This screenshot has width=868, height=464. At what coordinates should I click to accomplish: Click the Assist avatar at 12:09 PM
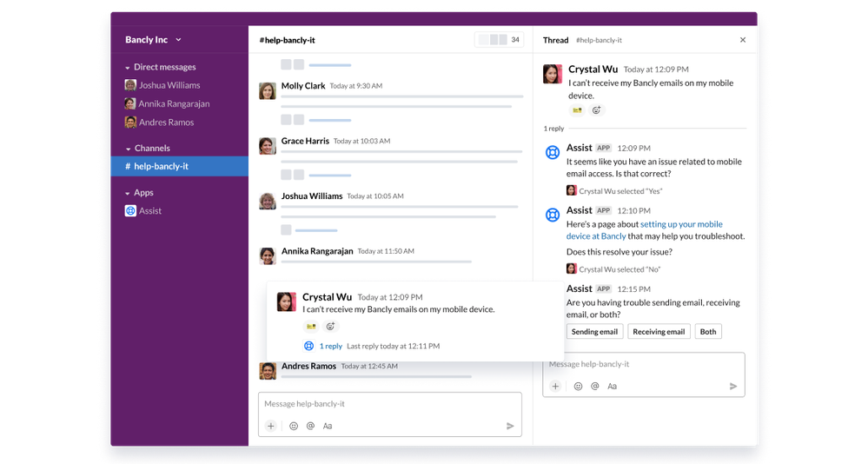[553, 152]
